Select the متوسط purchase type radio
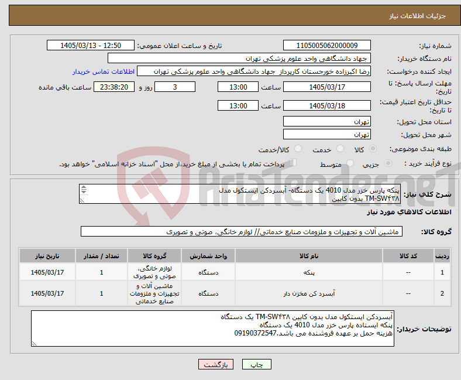Screen dimensions: 461x380 350,163
